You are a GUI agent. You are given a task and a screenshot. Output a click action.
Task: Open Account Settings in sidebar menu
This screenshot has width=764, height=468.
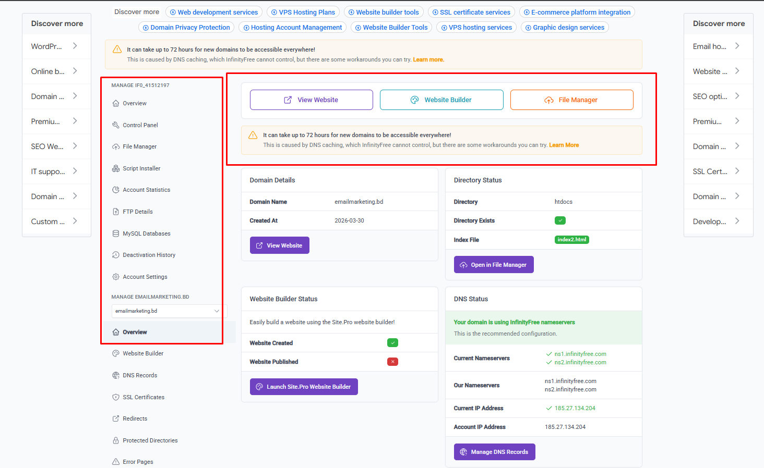(x=145, y=277)
